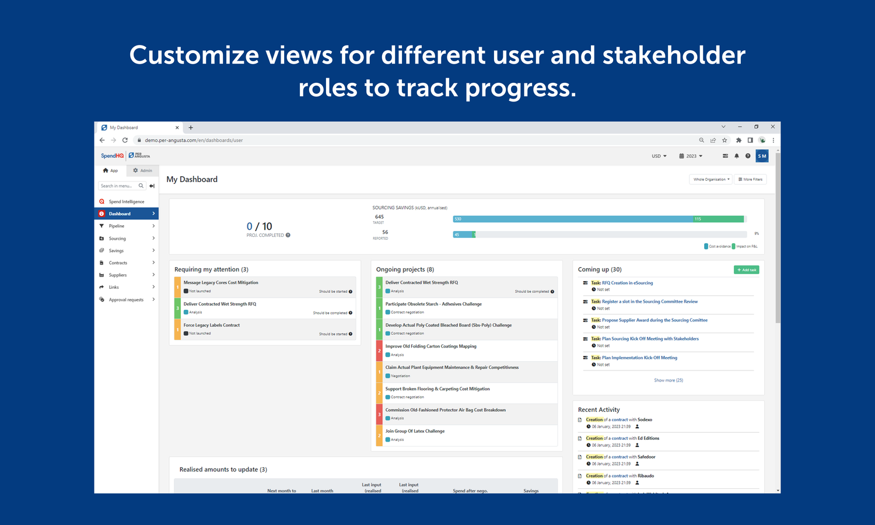The image size is (875, 525).
Task: Open the help question mark icon
Action: (x=748, y=156)
